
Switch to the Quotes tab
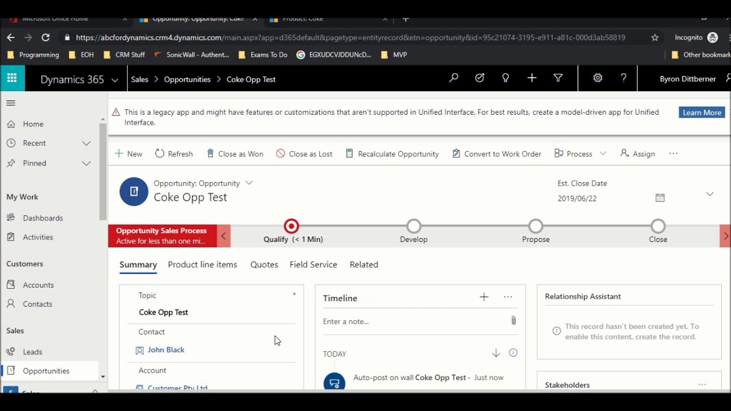264,264
